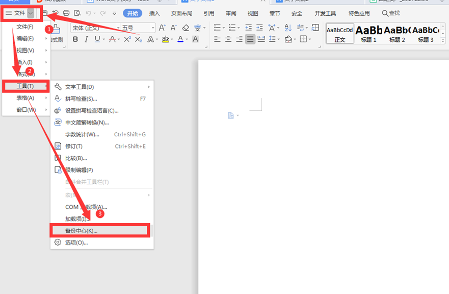The height and width of the screenshot is (294, 449).
Task: Decrease paragraph indent
Action: [x=249, y=28]
